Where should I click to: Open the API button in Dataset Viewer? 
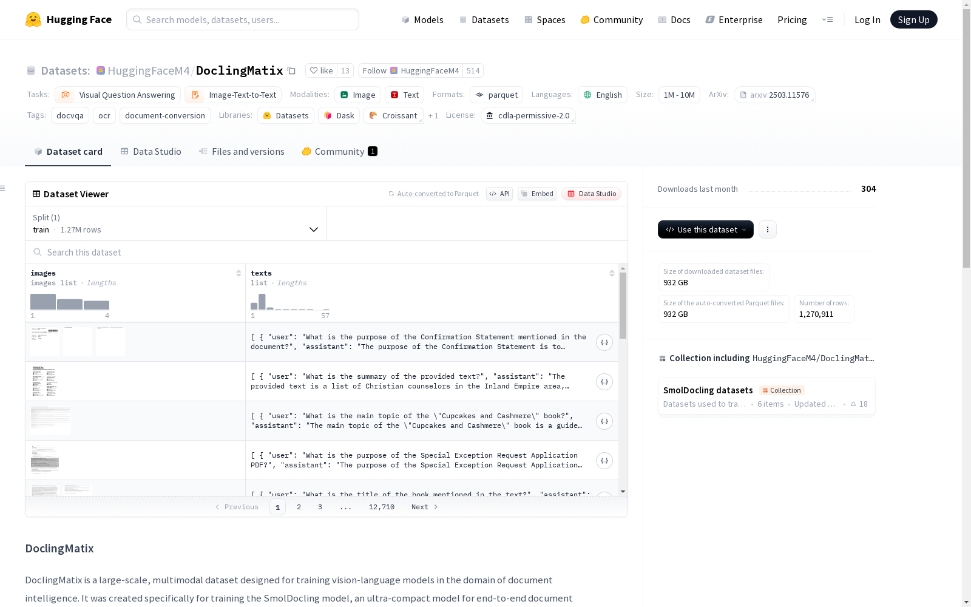499,194
